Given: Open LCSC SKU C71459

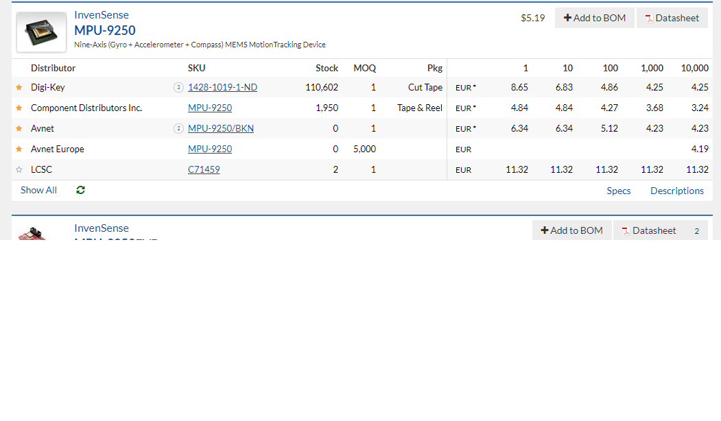Looking at the screenshot, I should 204,169.
